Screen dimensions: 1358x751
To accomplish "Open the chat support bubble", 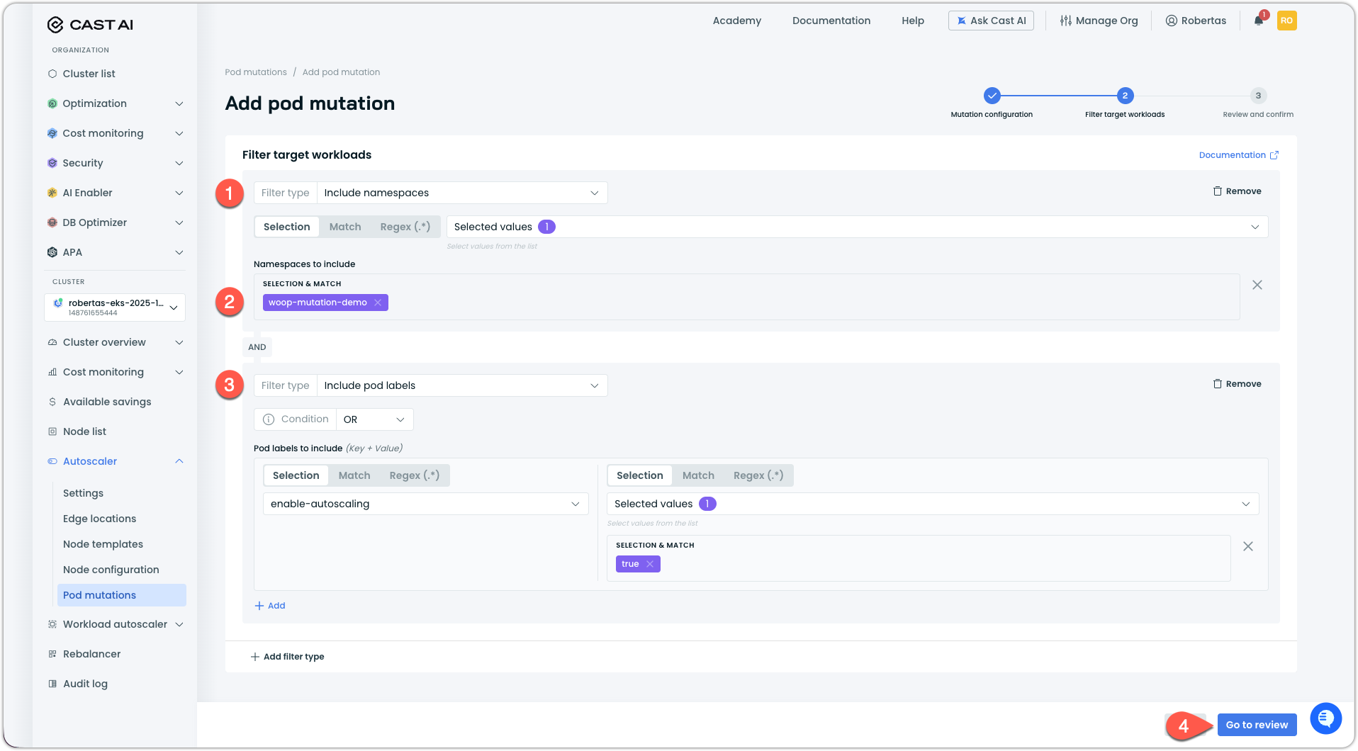I will tap(1325, 718).
